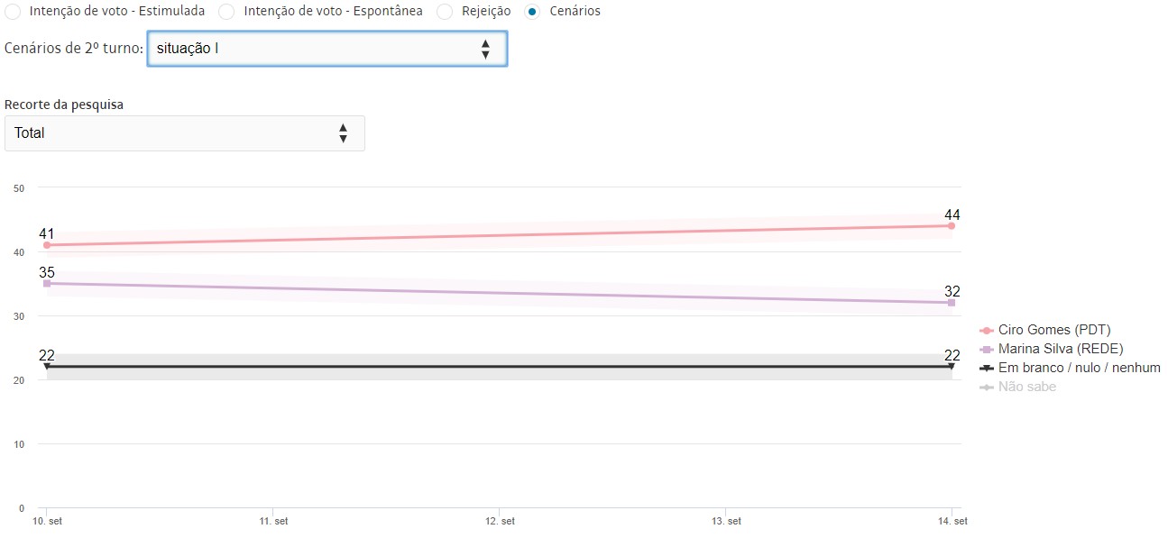The image size is (1168, 538).
Task: Click the Em branco 22 marker on 14. set
Action: click(x=952, y=367)
